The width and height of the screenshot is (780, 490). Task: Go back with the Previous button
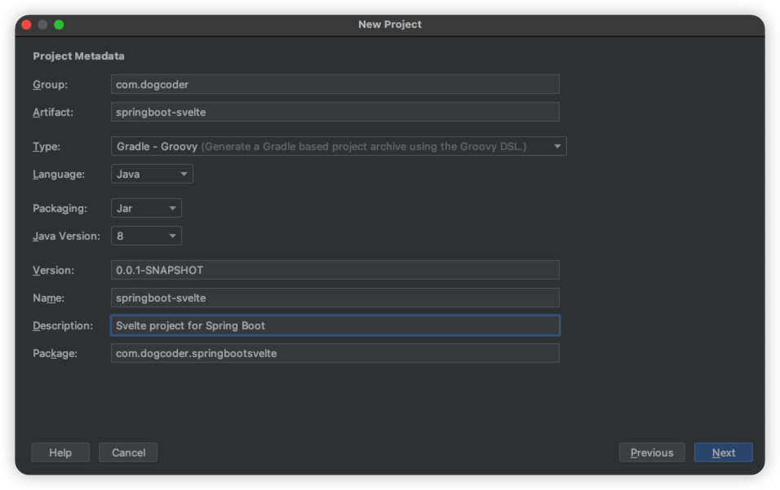(652, 452)
